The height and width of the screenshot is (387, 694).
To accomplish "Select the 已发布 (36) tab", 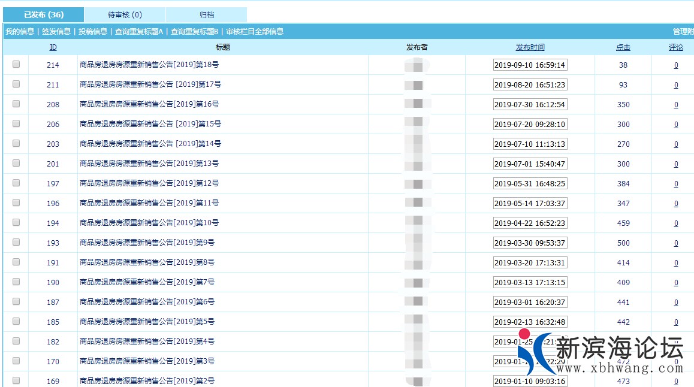I will point(44,15).
